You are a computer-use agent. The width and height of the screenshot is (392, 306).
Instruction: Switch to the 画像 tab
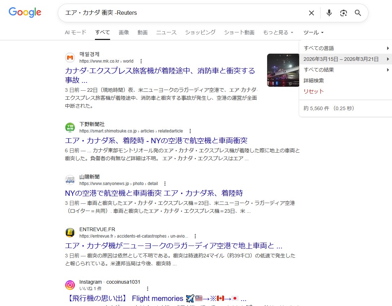tap(124, 32)
